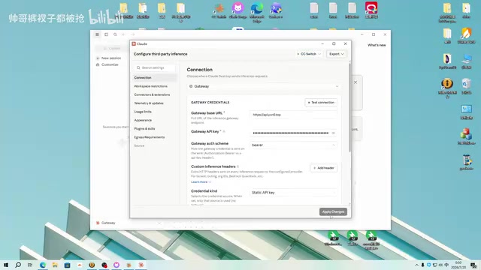Open the Microsoft Store taskbar icon
Viewport: 481px width, 270px height.
(x=67, y=265)
